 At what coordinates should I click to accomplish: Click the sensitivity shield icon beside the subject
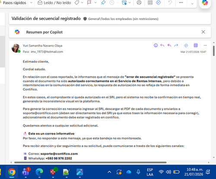click(x=85, y=19)
